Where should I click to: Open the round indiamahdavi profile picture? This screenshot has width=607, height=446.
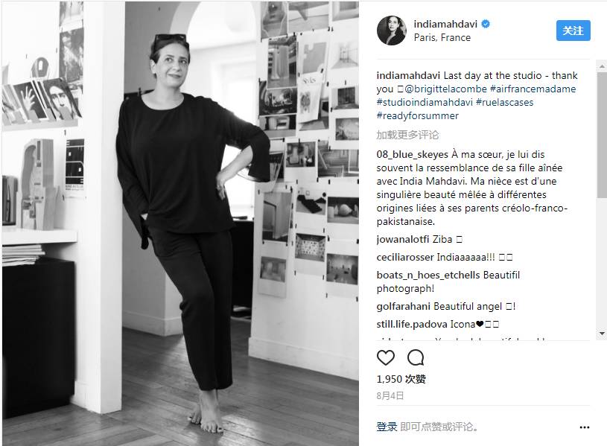click(x=391, y=31)
